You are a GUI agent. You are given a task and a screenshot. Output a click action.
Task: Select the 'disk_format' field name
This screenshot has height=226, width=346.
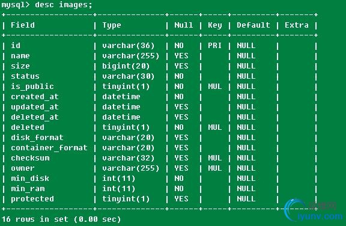[37, 138]
